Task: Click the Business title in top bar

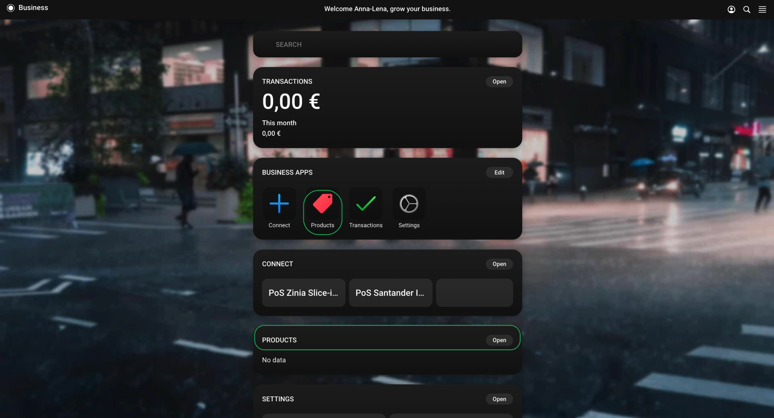Action: tap(33, 8)
